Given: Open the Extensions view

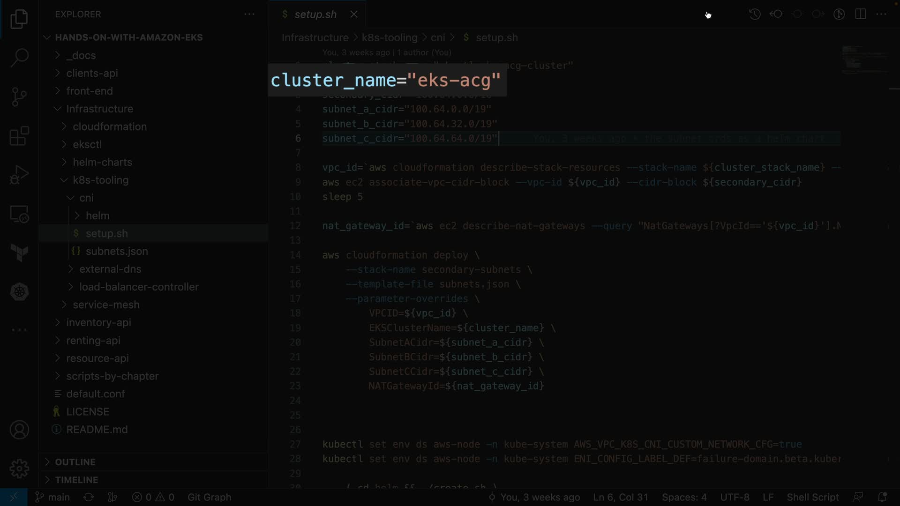Looking at the screenshot, I should (19, 136).
